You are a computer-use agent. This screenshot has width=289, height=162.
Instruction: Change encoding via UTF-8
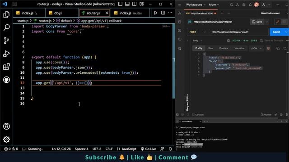pos(97,149)
